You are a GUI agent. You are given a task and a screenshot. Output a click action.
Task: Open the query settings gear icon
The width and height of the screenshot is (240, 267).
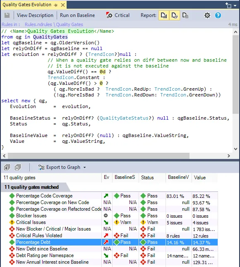tap(207, 15)
